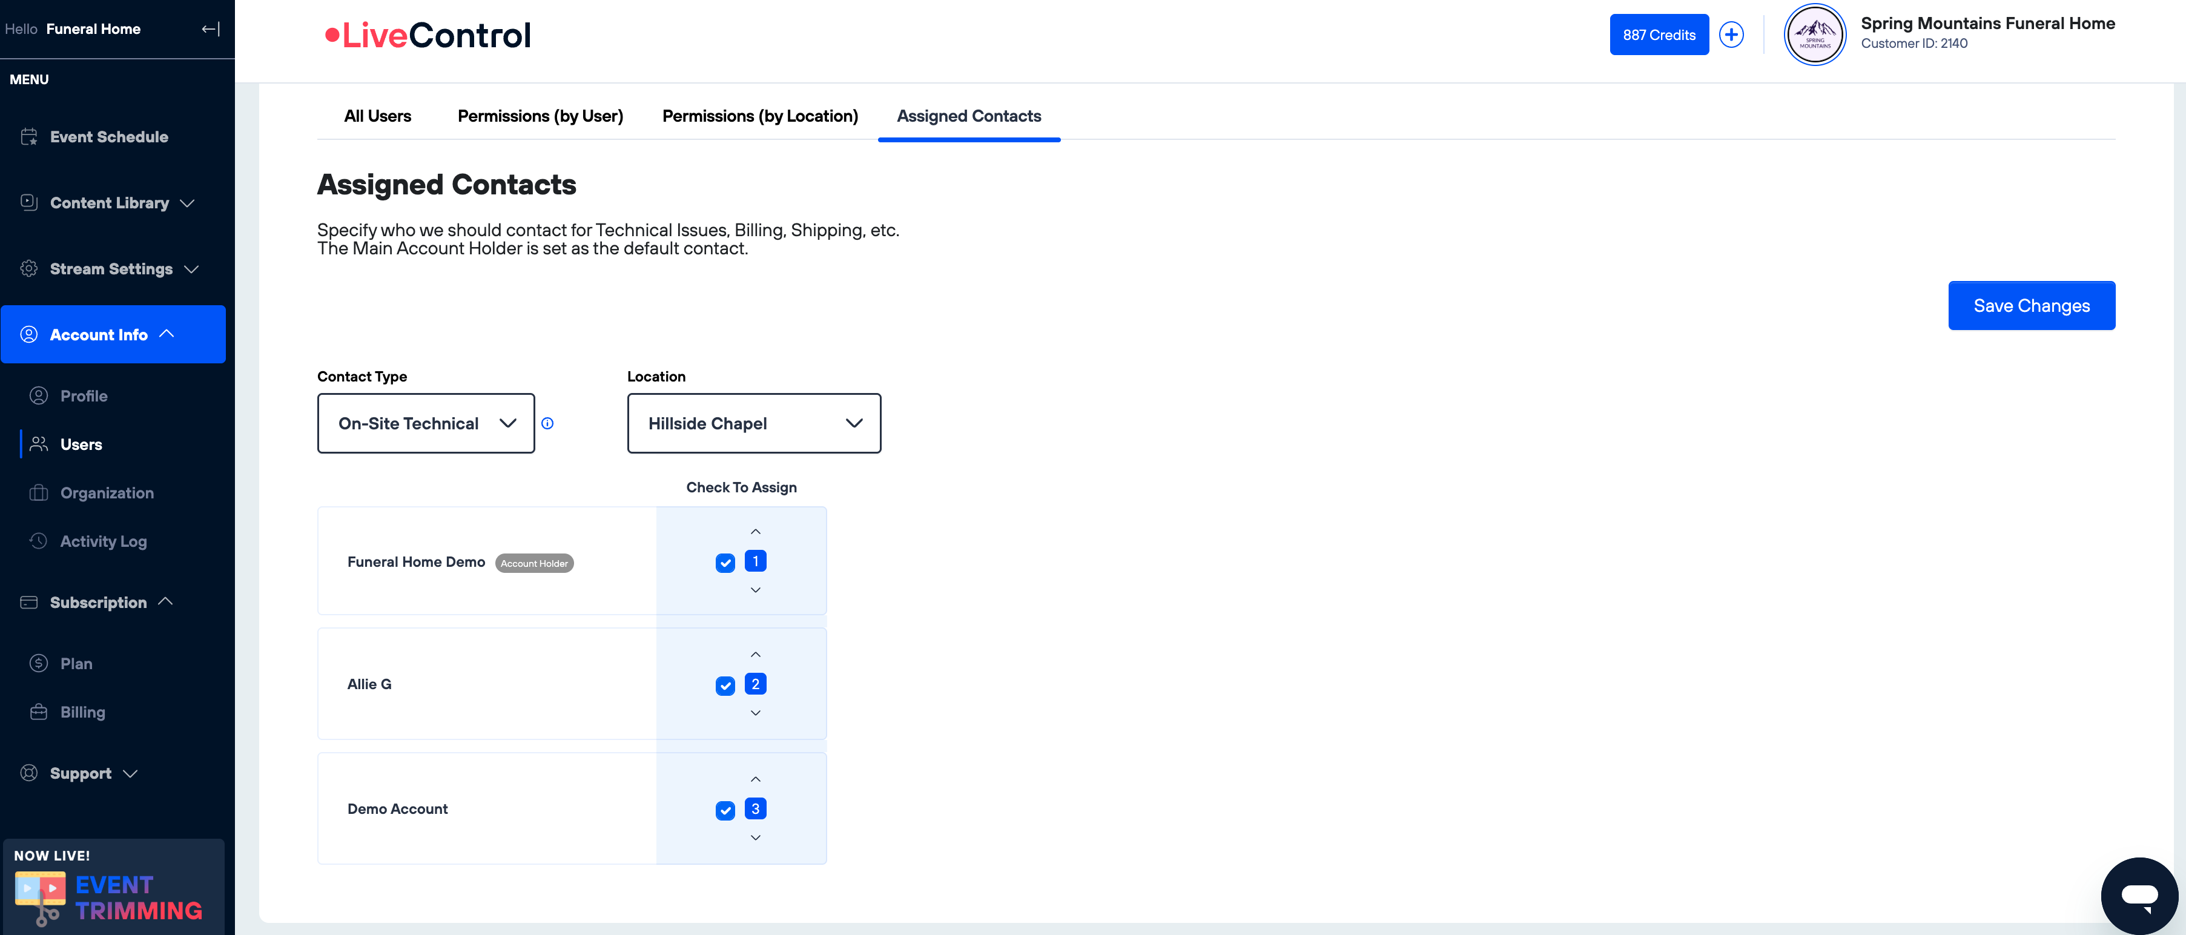Select the Organization icon
Image resolution: width=2186 pixels, height=935 pixels.
click(40, 492)
